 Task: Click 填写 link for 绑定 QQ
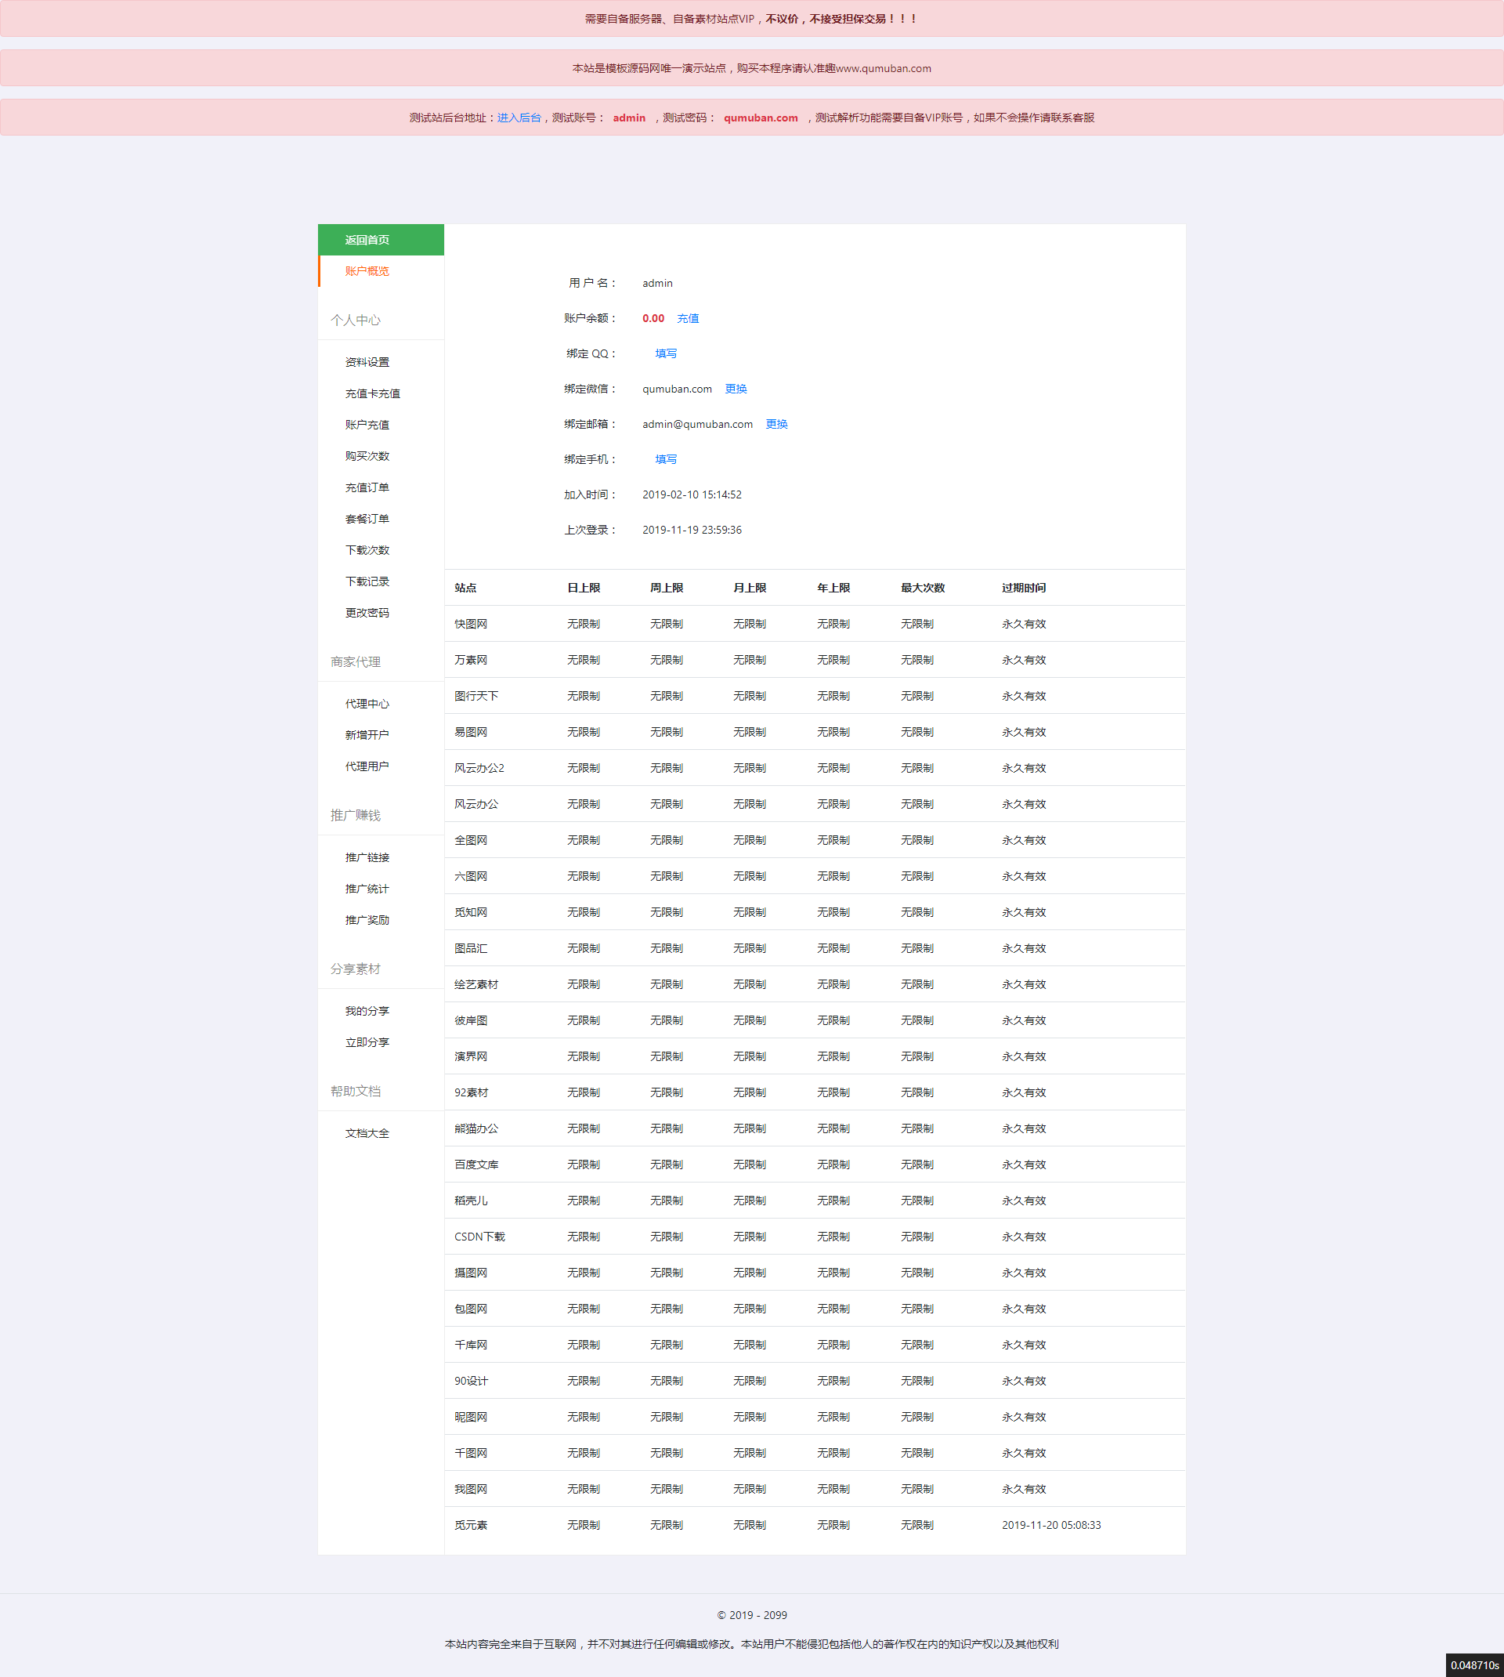(x=666, y=353)
